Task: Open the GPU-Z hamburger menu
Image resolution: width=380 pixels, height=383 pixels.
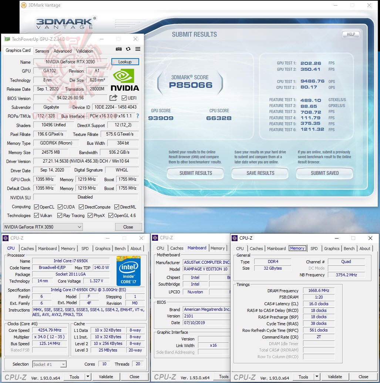Action: coord(137,49)
